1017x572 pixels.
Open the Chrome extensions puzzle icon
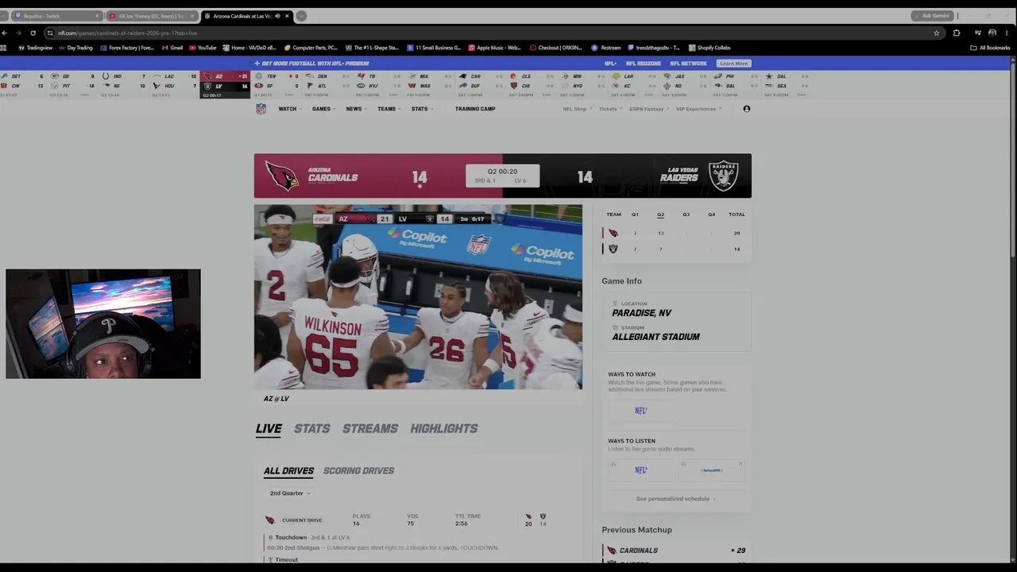coord(957,33)
